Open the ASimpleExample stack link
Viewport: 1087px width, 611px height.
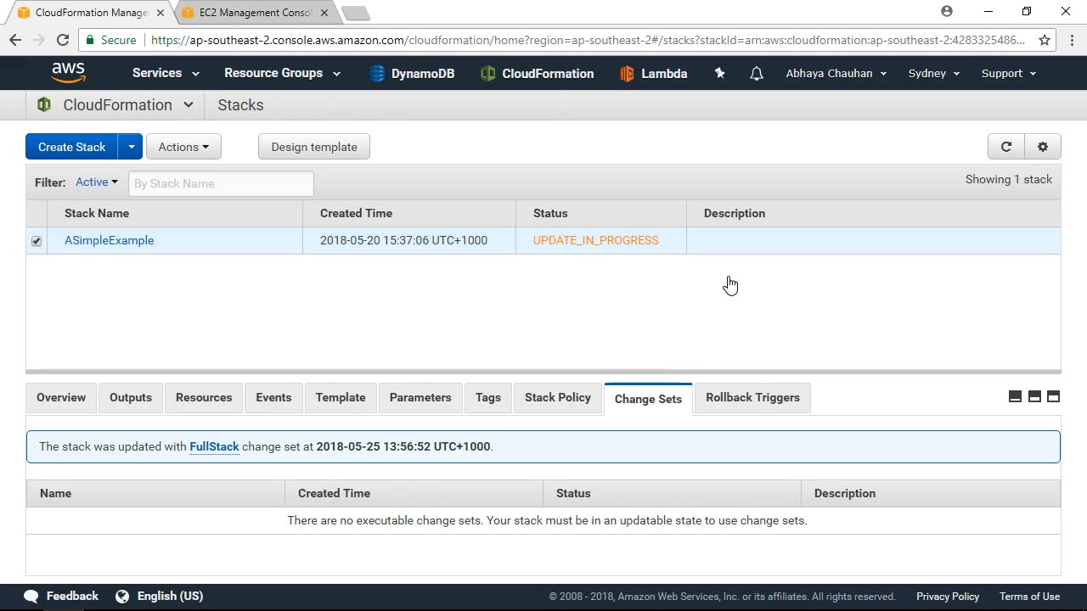tap(110, 240)
